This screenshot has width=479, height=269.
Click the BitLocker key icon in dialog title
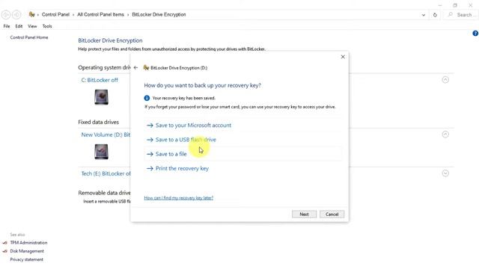coord(146,68)
